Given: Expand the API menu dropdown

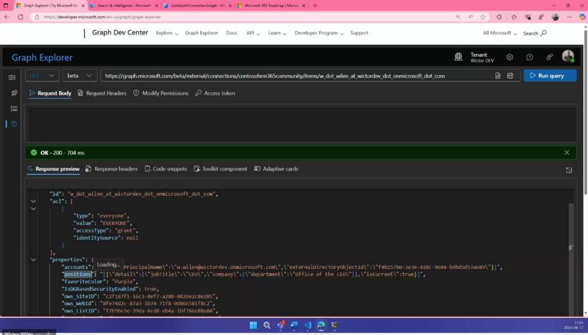Looking at the screenshot, I should 253,33.
